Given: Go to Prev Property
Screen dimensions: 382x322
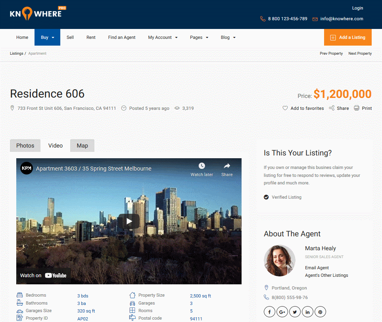Looking at the screenshot, I should tap(331, 54).
